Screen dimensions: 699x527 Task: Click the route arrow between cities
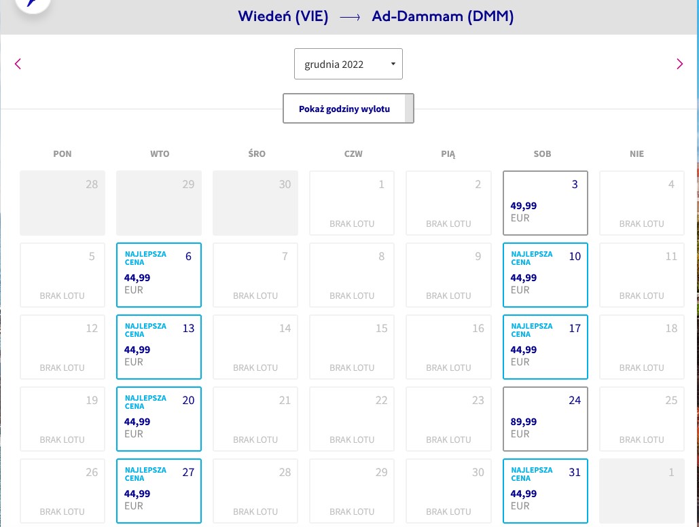pyautogui.click(x=350, y=18)
